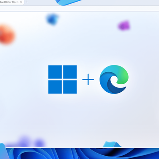Click the Microsoft Edge logo on the page
This screenshot has height=159, width=159.
point(114,79)
